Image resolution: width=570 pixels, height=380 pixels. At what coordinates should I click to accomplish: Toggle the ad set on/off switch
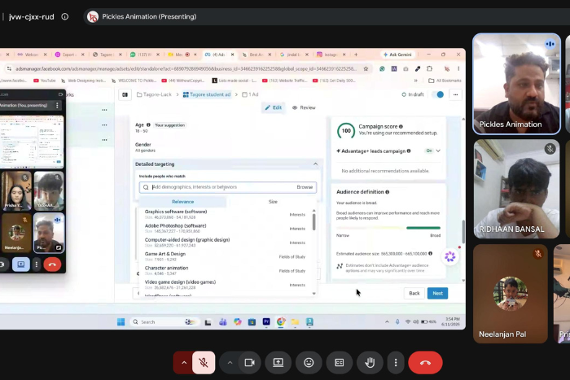pyautogui.click(x=438, y=94)
